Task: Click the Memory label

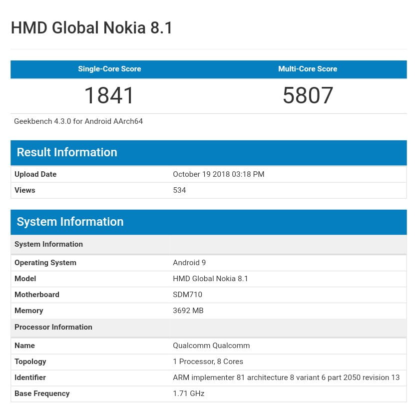Action: (x=29, y=311)
